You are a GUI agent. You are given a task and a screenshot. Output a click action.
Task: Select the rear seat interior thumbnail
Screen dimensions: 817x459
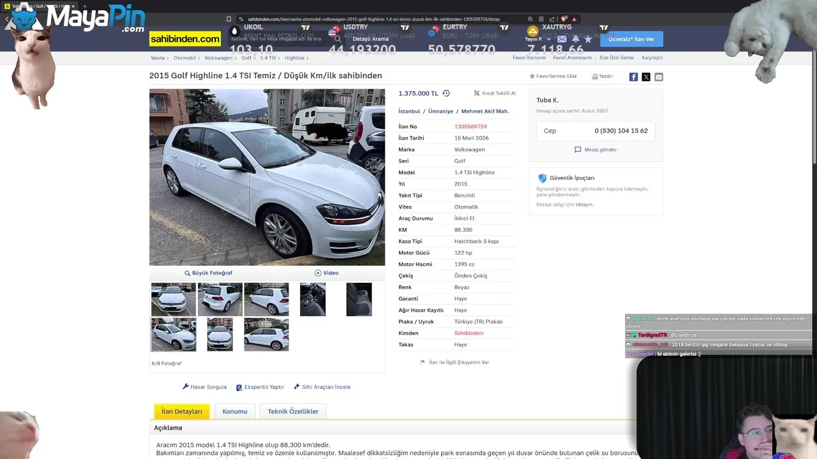[x=359, y=300]
